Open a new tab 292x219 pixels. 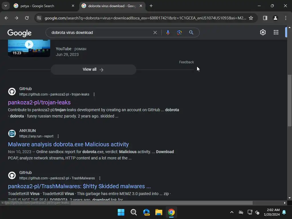tap(151, 6)
